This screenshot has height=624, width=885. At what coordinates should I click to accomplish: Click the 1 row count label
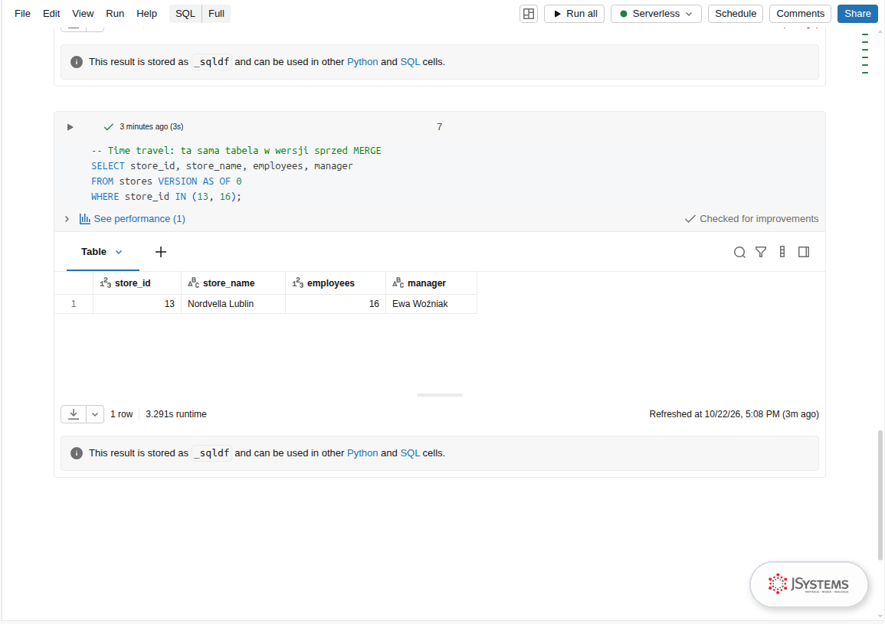click(x=121, y=414)
